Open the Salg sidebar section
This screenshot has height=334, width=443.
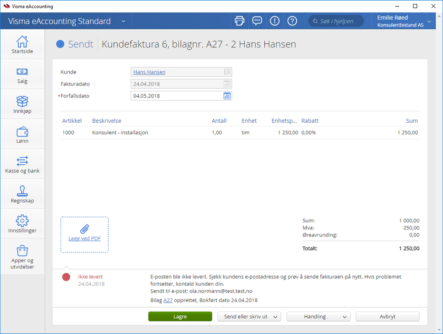[22, 74]
